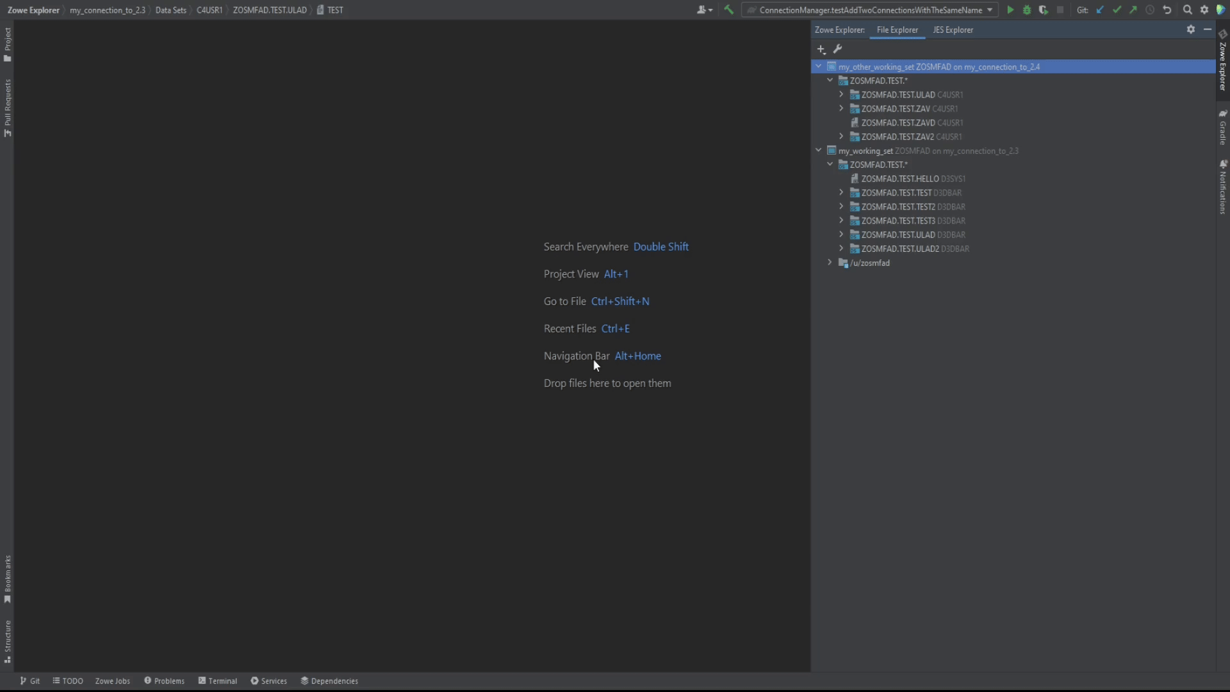Click the Git rollback arrow icon
Image resolution: width=1230 pixels, height=692 pixels.
1167,10
